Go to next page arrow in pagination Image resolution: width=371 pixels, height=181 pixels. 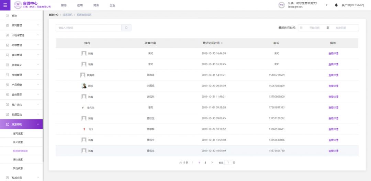[212, 162]
